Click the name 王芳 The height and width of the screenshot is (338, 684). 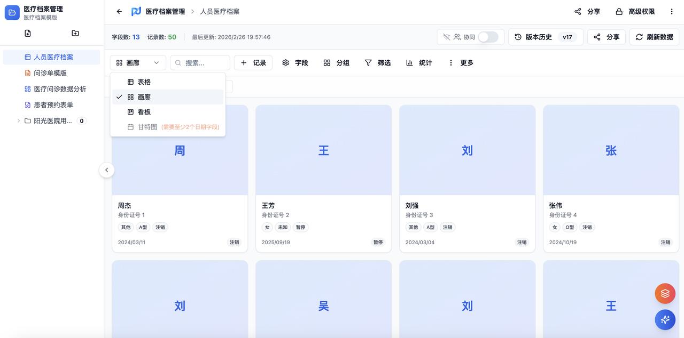point(268,205)
